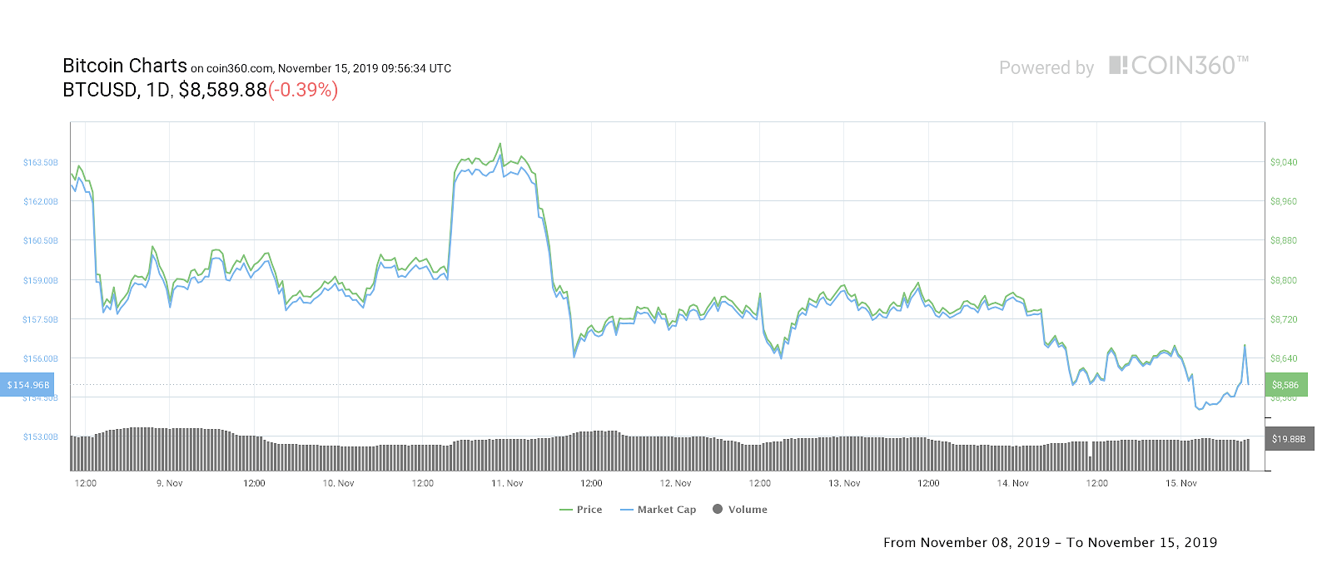Click the $160.50B market cap axis label

coord(41,240)
